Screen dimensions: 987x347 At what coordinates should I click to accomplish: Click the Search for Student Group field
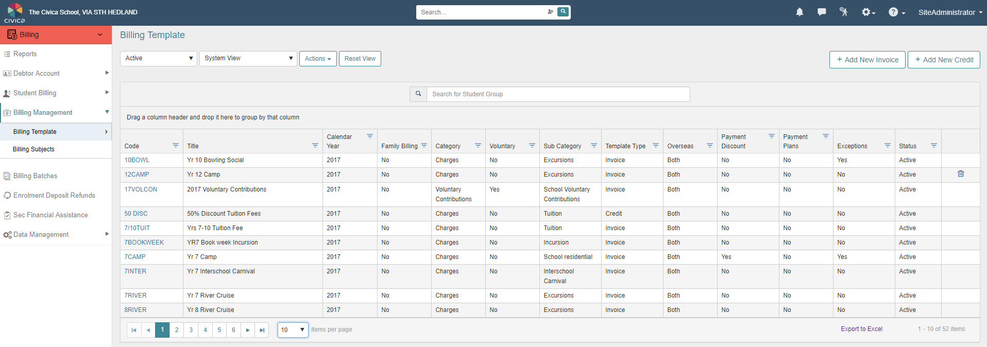click(x=558, y=94)
